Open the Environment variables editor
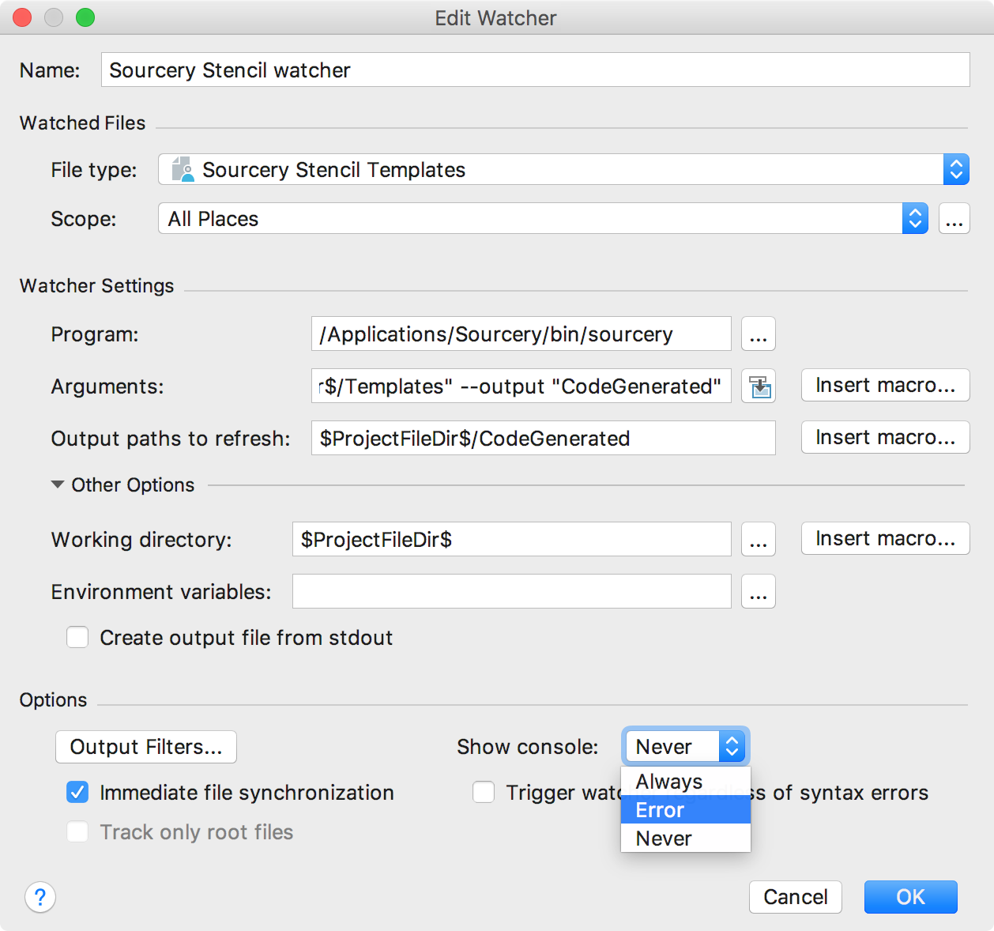The height and width of the screenshot is (931, 994). click(758, 591)
